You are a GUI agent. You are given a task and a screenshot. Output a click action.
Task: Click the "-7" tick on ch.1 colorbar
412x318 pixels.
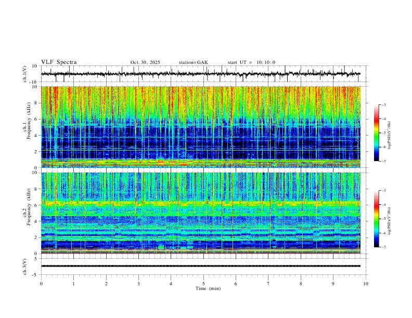384,162
